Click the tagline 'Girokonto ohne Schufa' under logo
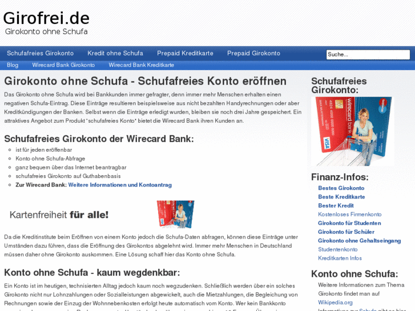This screenshot has width=415, height=311. pos(46,31)
